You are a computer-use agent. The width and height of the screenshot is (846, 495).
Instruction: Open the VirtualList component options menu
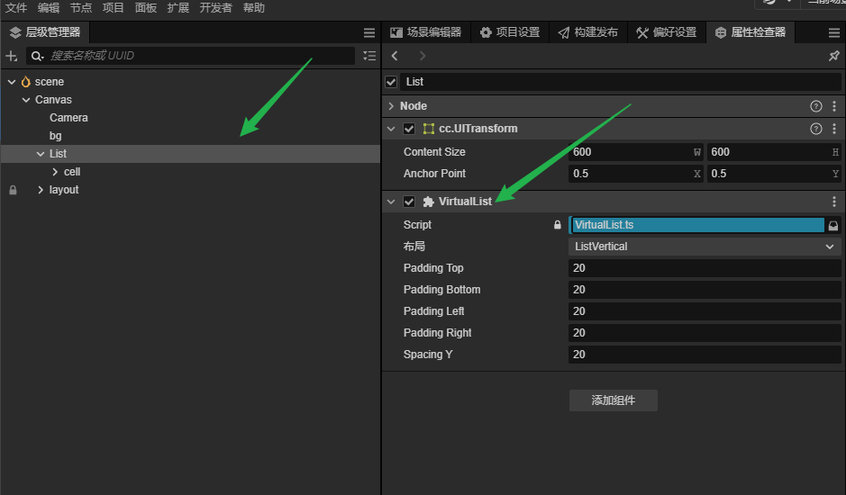click(833, 202)
